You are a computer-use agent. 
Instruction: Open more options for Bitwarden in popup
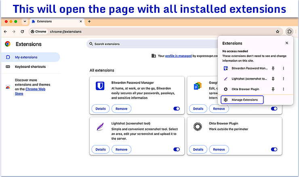283,68
